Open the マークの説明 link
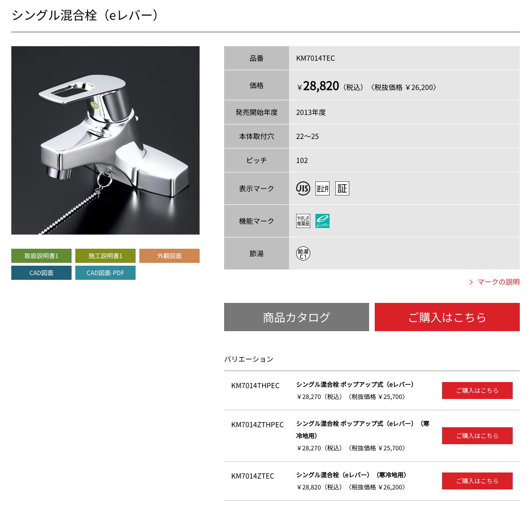 tap(494, 282)
